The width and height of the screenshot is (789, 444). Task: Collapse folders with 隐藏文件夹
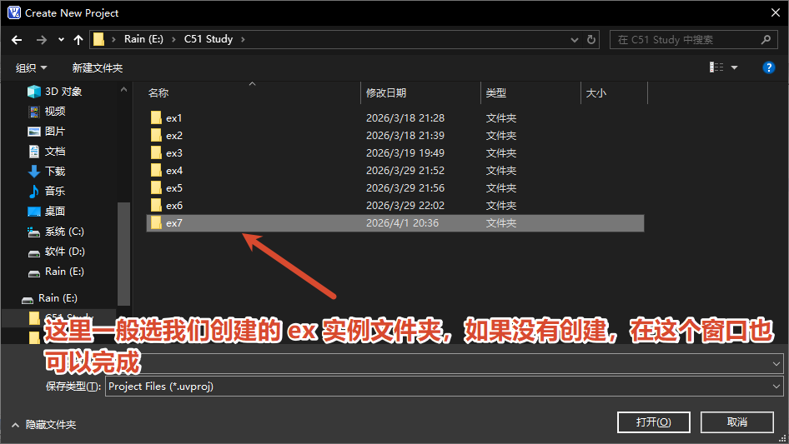coord(43,425)
